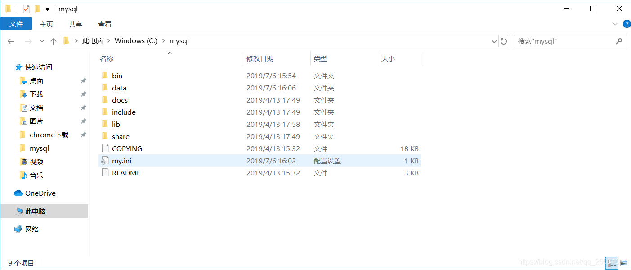631x270 pixels.
Task: Click mysql breadcrumb segment
Action: (x=179, y=41)
